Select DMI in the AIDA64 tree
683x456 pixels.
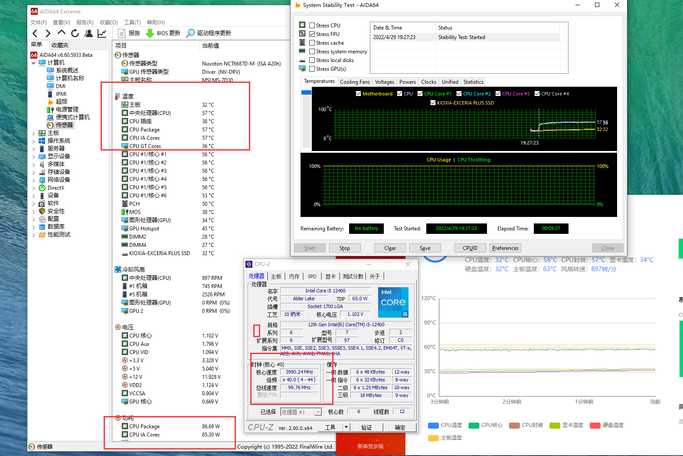click(61, 86)
